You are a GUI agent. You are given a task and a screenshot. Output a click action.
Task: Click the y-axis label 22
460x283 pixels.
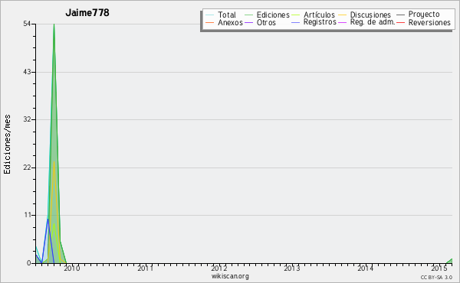pos(27,168)
